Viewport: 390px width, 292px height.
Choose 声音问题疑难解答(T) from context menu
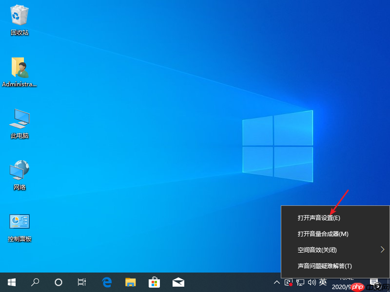click(335, 266)
